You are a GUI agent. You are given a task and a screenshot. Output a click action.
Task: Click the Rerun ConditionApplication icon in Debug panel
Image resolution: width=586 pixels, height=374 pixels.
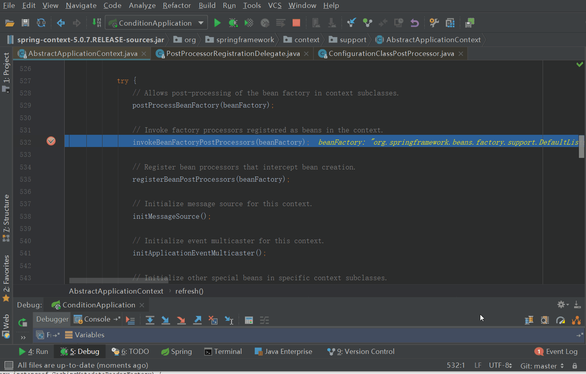[x=23, y=322]
